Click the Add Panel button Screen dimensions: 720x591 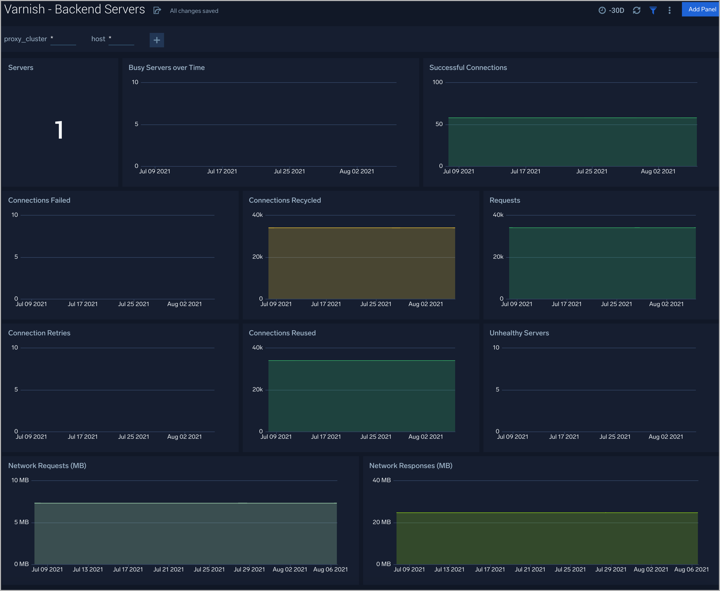698,9
